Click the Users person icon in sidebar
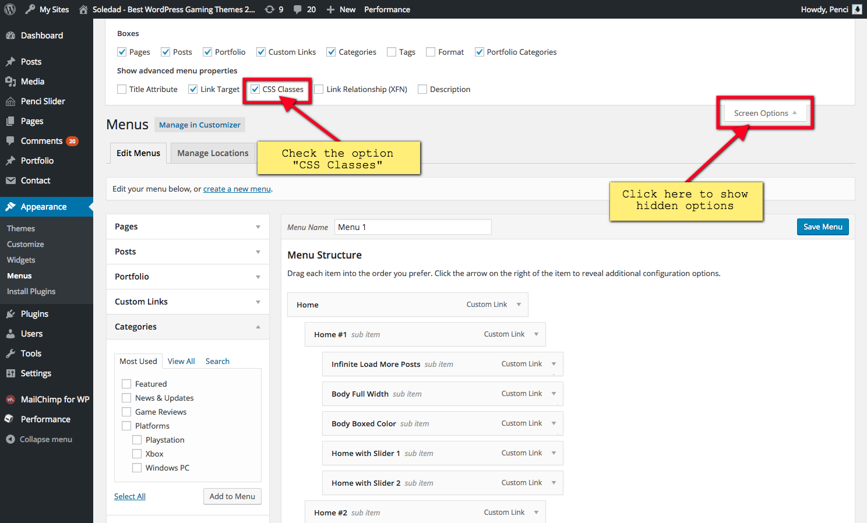 pos(10,334)
